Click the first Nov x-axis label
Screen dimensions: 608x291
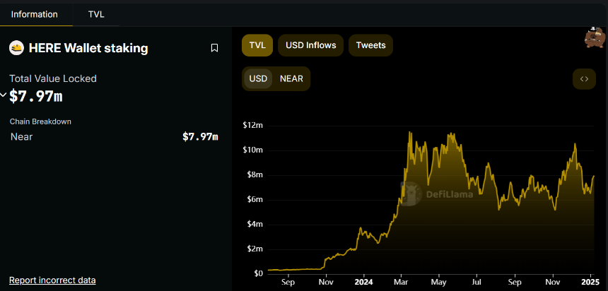click(326, 282)
